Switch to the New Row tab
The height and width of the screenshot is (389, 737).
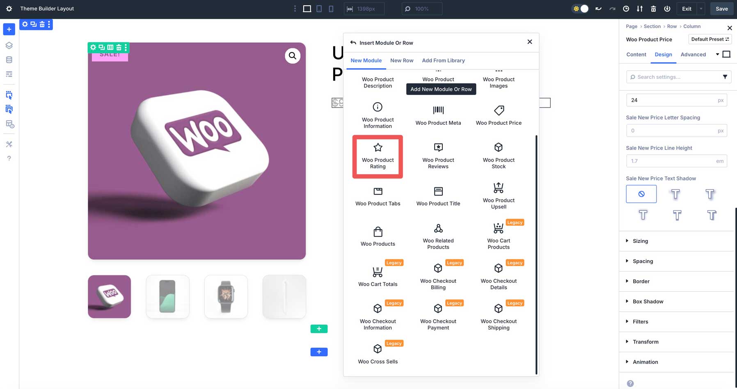click(x=402, y=60)
